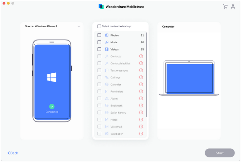Click the Start button
This screenshot has height=162, width=241.
[220, 153]
